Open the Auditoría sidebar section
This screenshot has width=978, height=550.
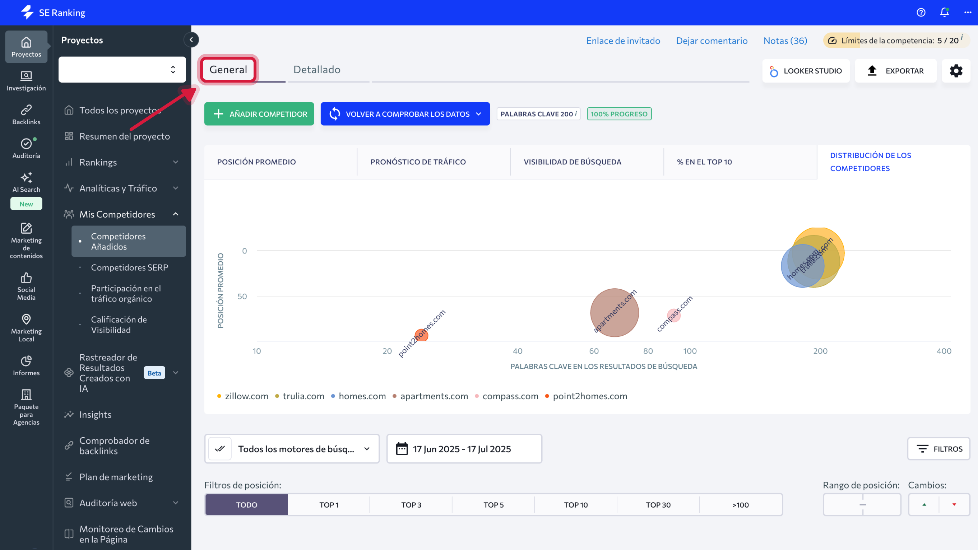[x=26, y=148]
